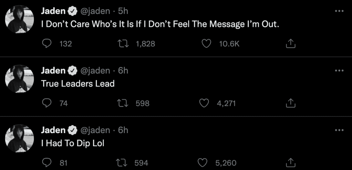Reply to the "I Had To Dip Lol" tweet

click(46, 162)
